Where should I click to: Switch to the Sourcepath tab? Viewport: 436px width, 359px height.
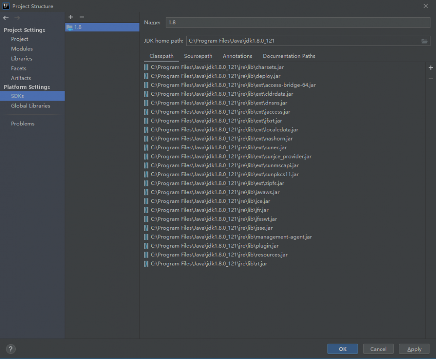pos(198,56)
